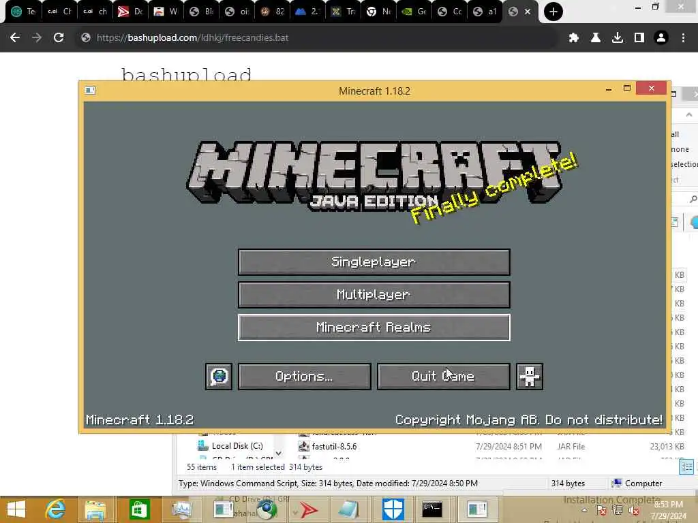Click the '55 items' status text
Screen dimensions: 698x523
pos(202,467)
